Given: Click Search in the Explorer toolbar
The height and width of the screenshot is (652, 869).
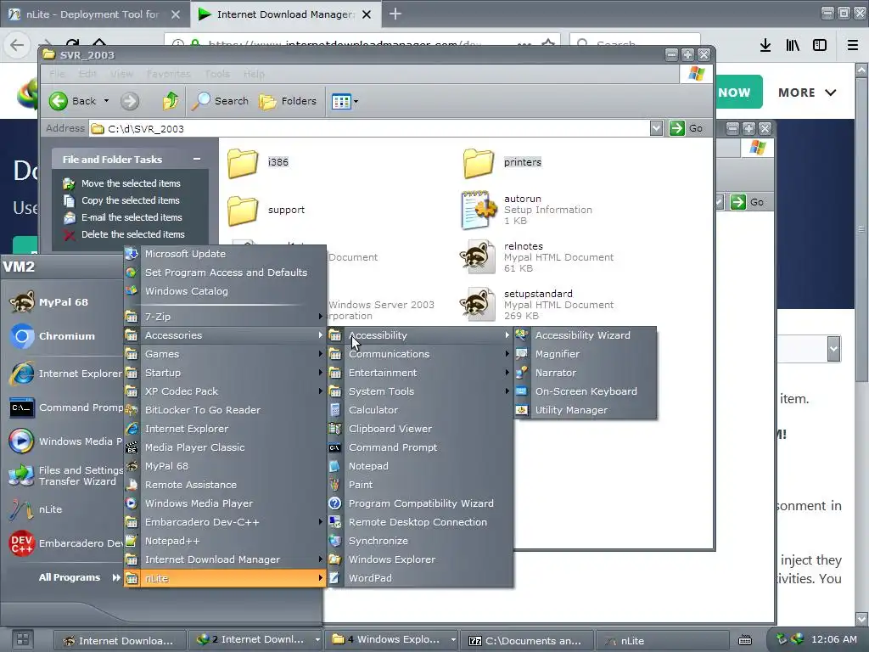Looking at the screenshot, I should [x=221, y=101].
